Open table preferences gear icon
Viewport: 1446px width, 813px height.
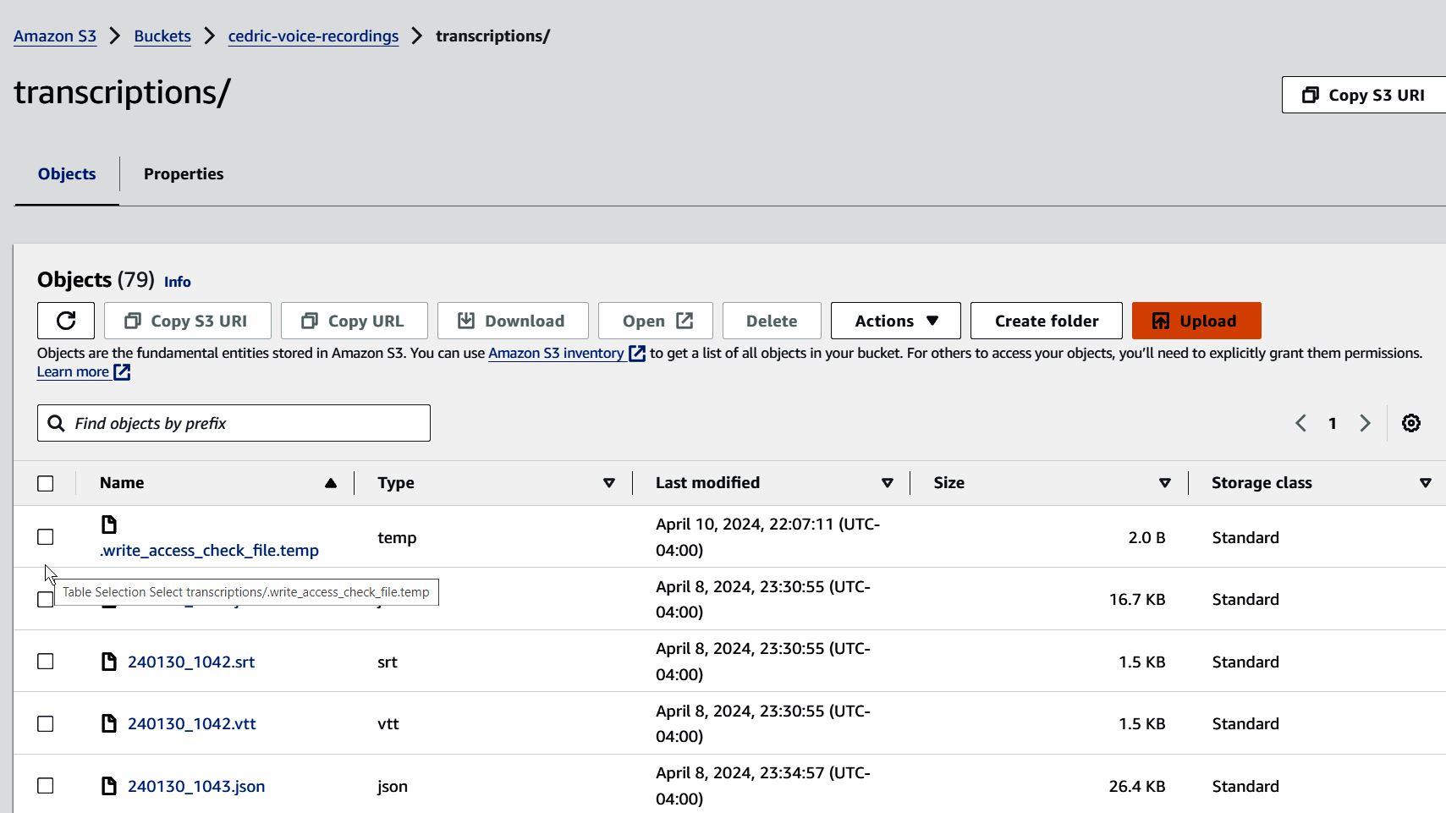[x=1410, y=423]
